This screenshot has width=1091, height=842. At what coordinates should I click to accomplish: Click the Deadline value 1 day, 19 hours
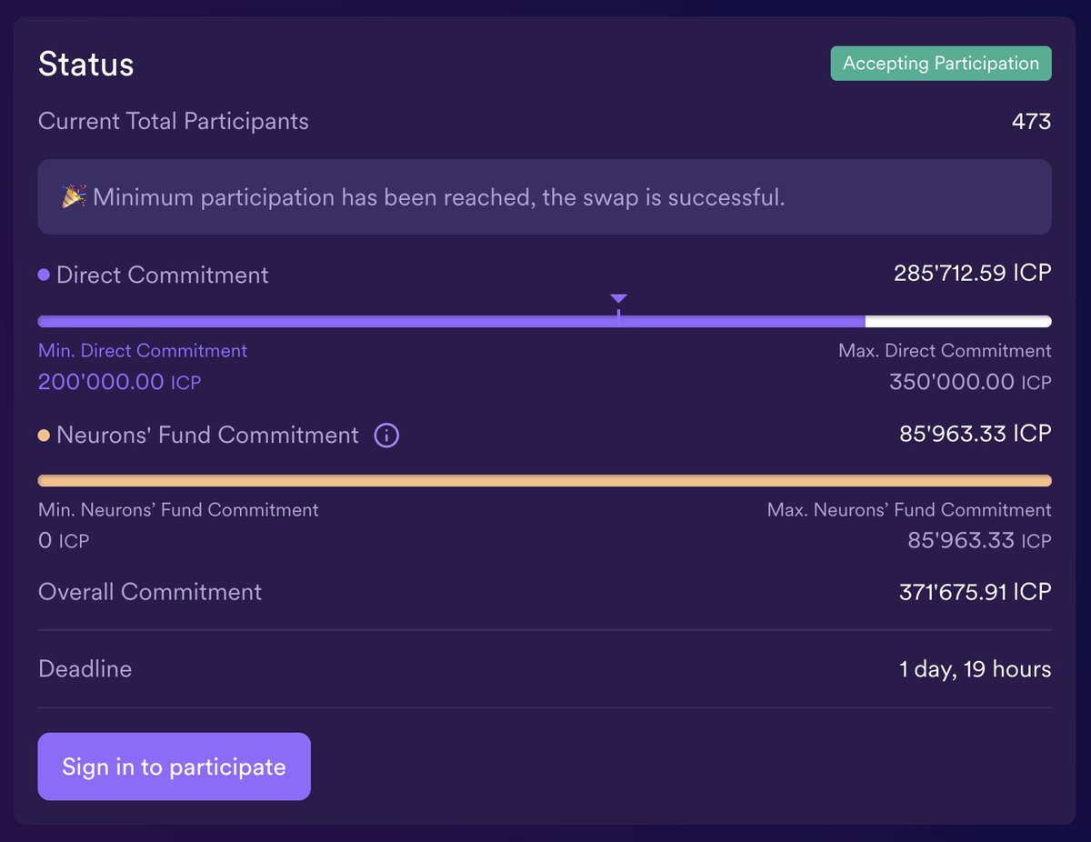pyautogui.click(x=976, y=669)
